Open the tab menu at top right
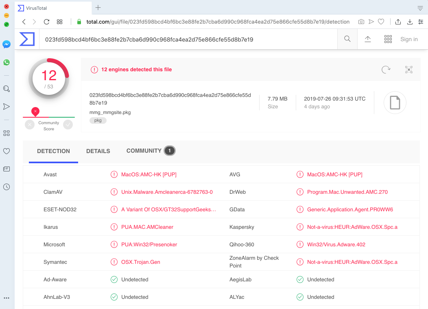 coord(420,8)
